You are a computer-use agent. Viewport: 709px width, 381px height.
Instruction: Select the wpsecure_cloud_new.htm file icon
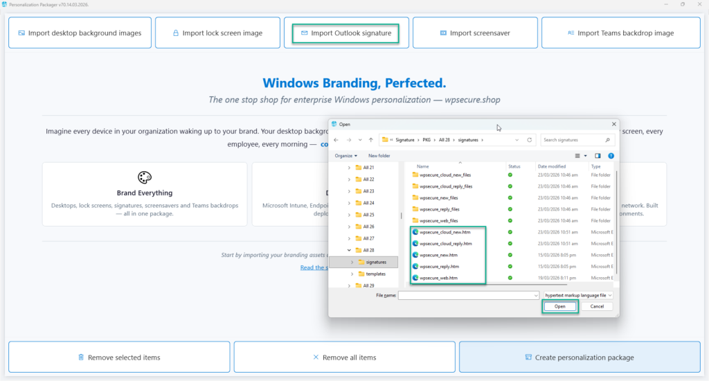[x=415, y=232]
